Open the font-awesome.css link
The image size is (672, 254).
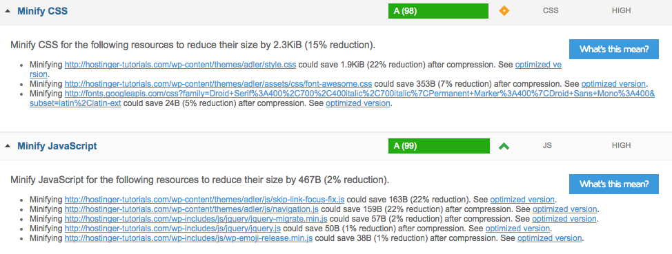pyautogui.click(x=218, y=84)
